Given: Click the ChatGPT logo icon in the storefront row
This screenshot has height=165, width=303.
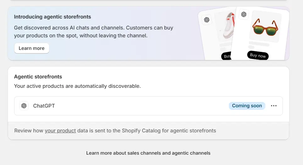Looking at the screenshot, I should click(x=24, y=106).
